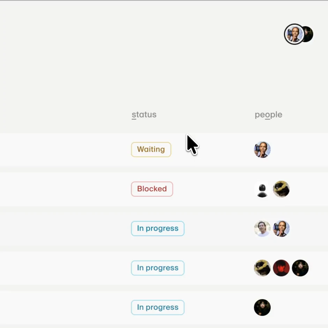Image resolution: width=328 pixels, height=328 pixels.
Task: Open the white-shirt avatar in first In progress row
Action: pyautogui.click(x=262, y=229)
